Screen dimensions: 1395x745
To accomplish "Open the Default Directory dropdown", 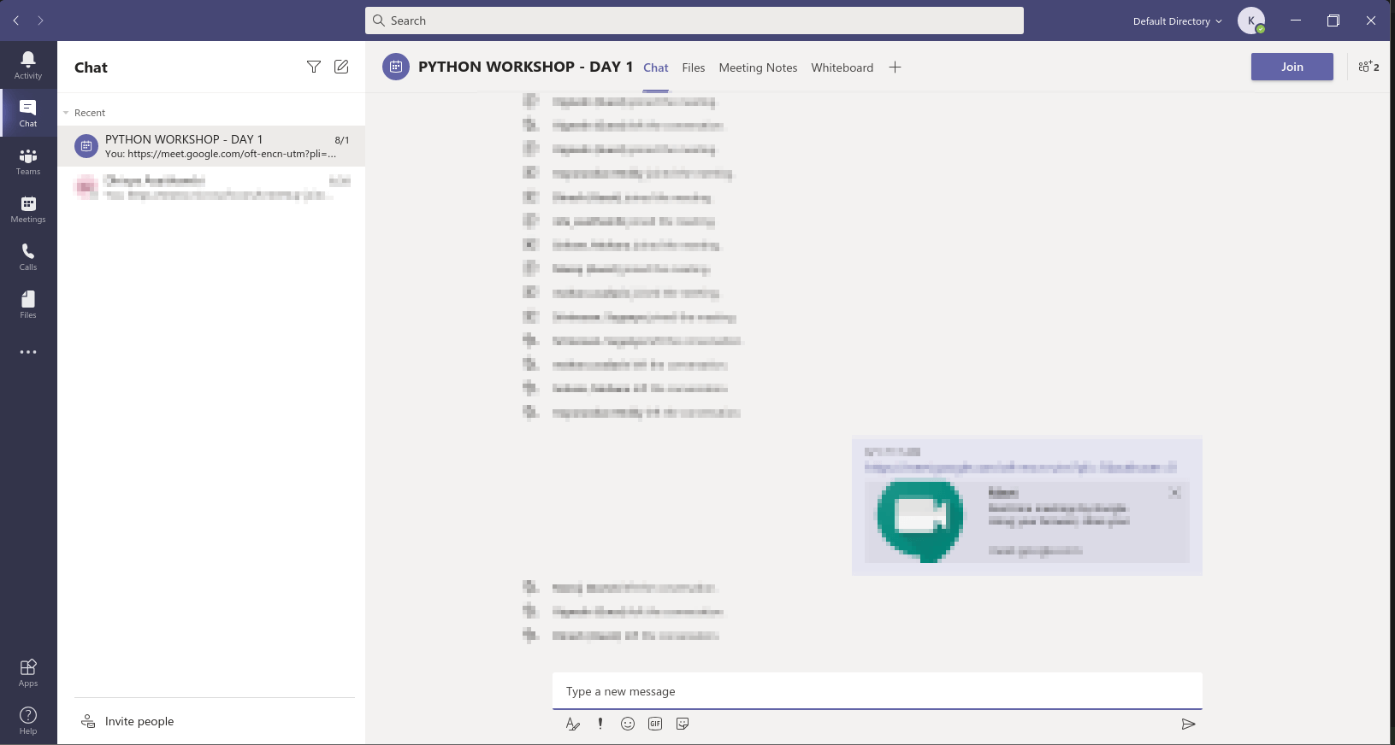I will pos(1177,21).
